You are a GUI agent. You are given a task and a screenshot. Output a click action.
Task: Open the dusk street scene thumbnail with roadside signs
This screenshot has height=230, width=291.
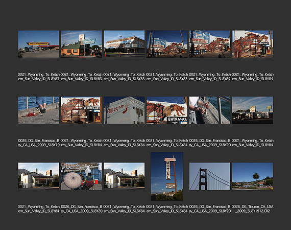[x=252, y=110]
